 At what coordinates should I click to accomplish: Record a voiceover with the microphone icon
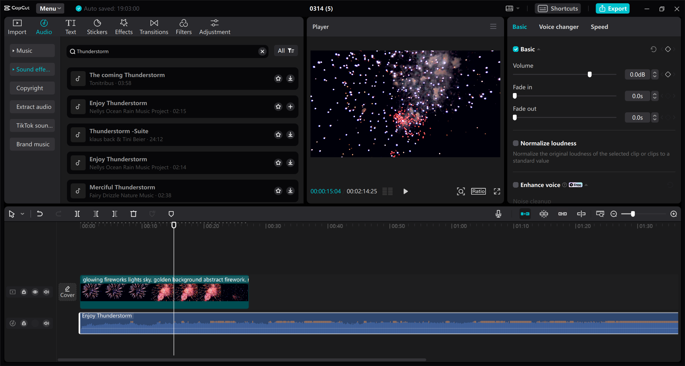[x=498, y=214]
